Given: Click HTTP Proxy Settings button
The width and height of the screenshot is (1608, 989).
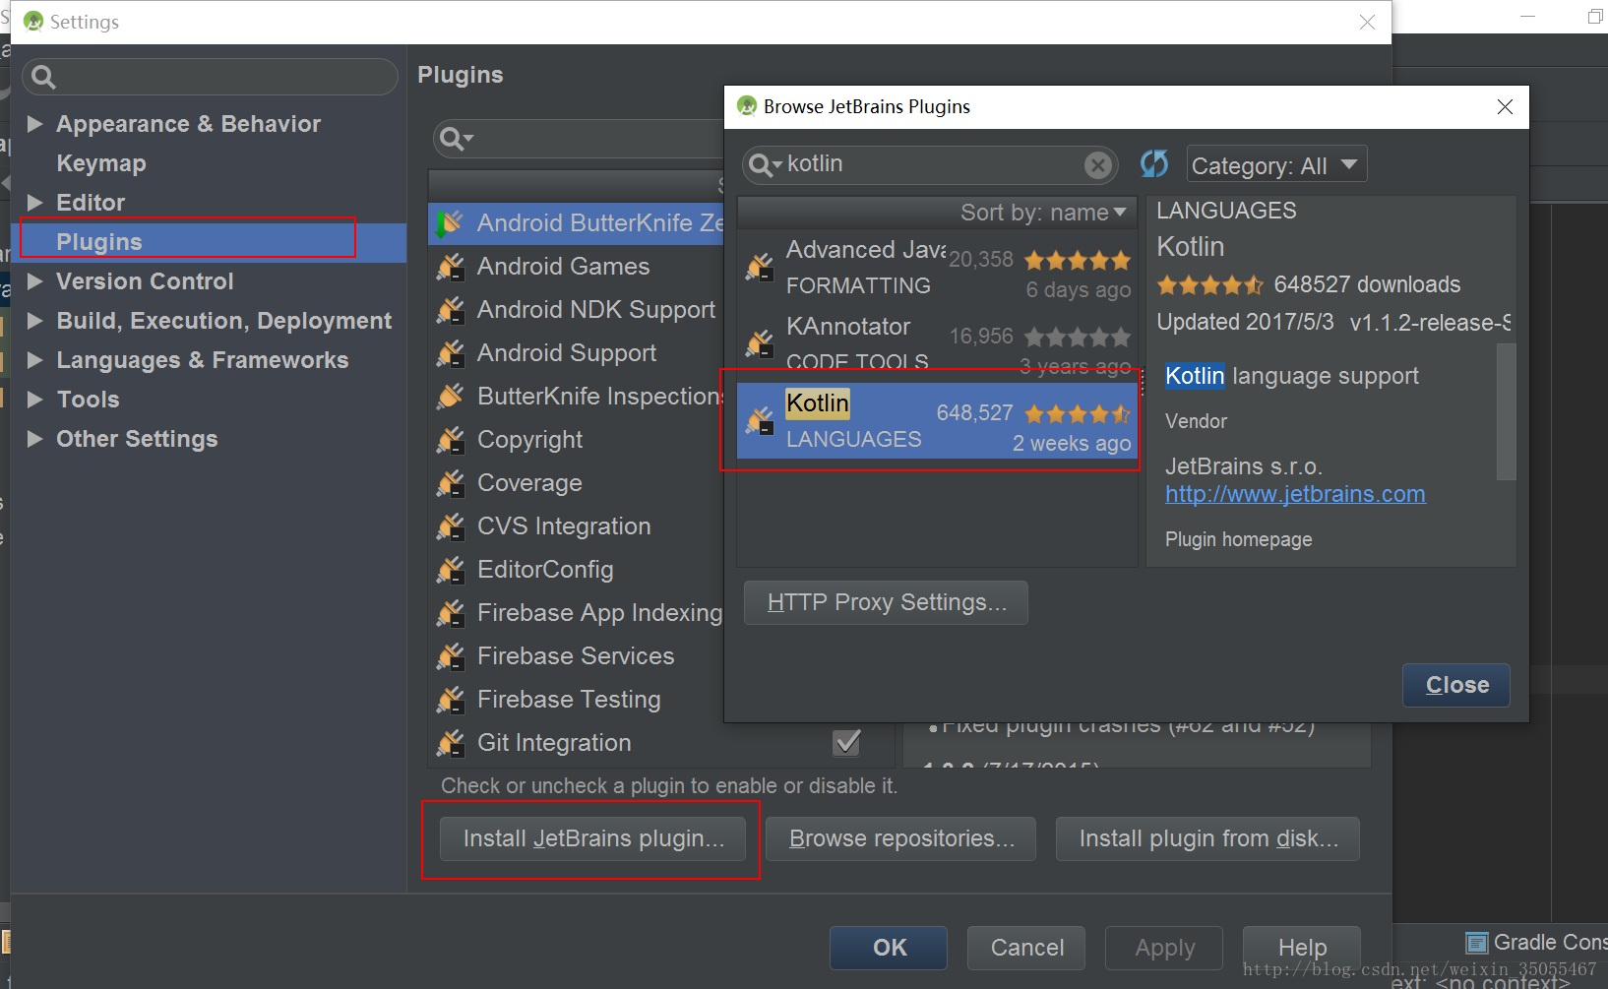Looking at the screenshot, I should click(x=886, y=602).
